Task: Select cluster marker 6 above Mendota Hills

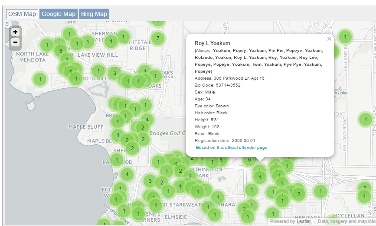Action: coord(71,71)
